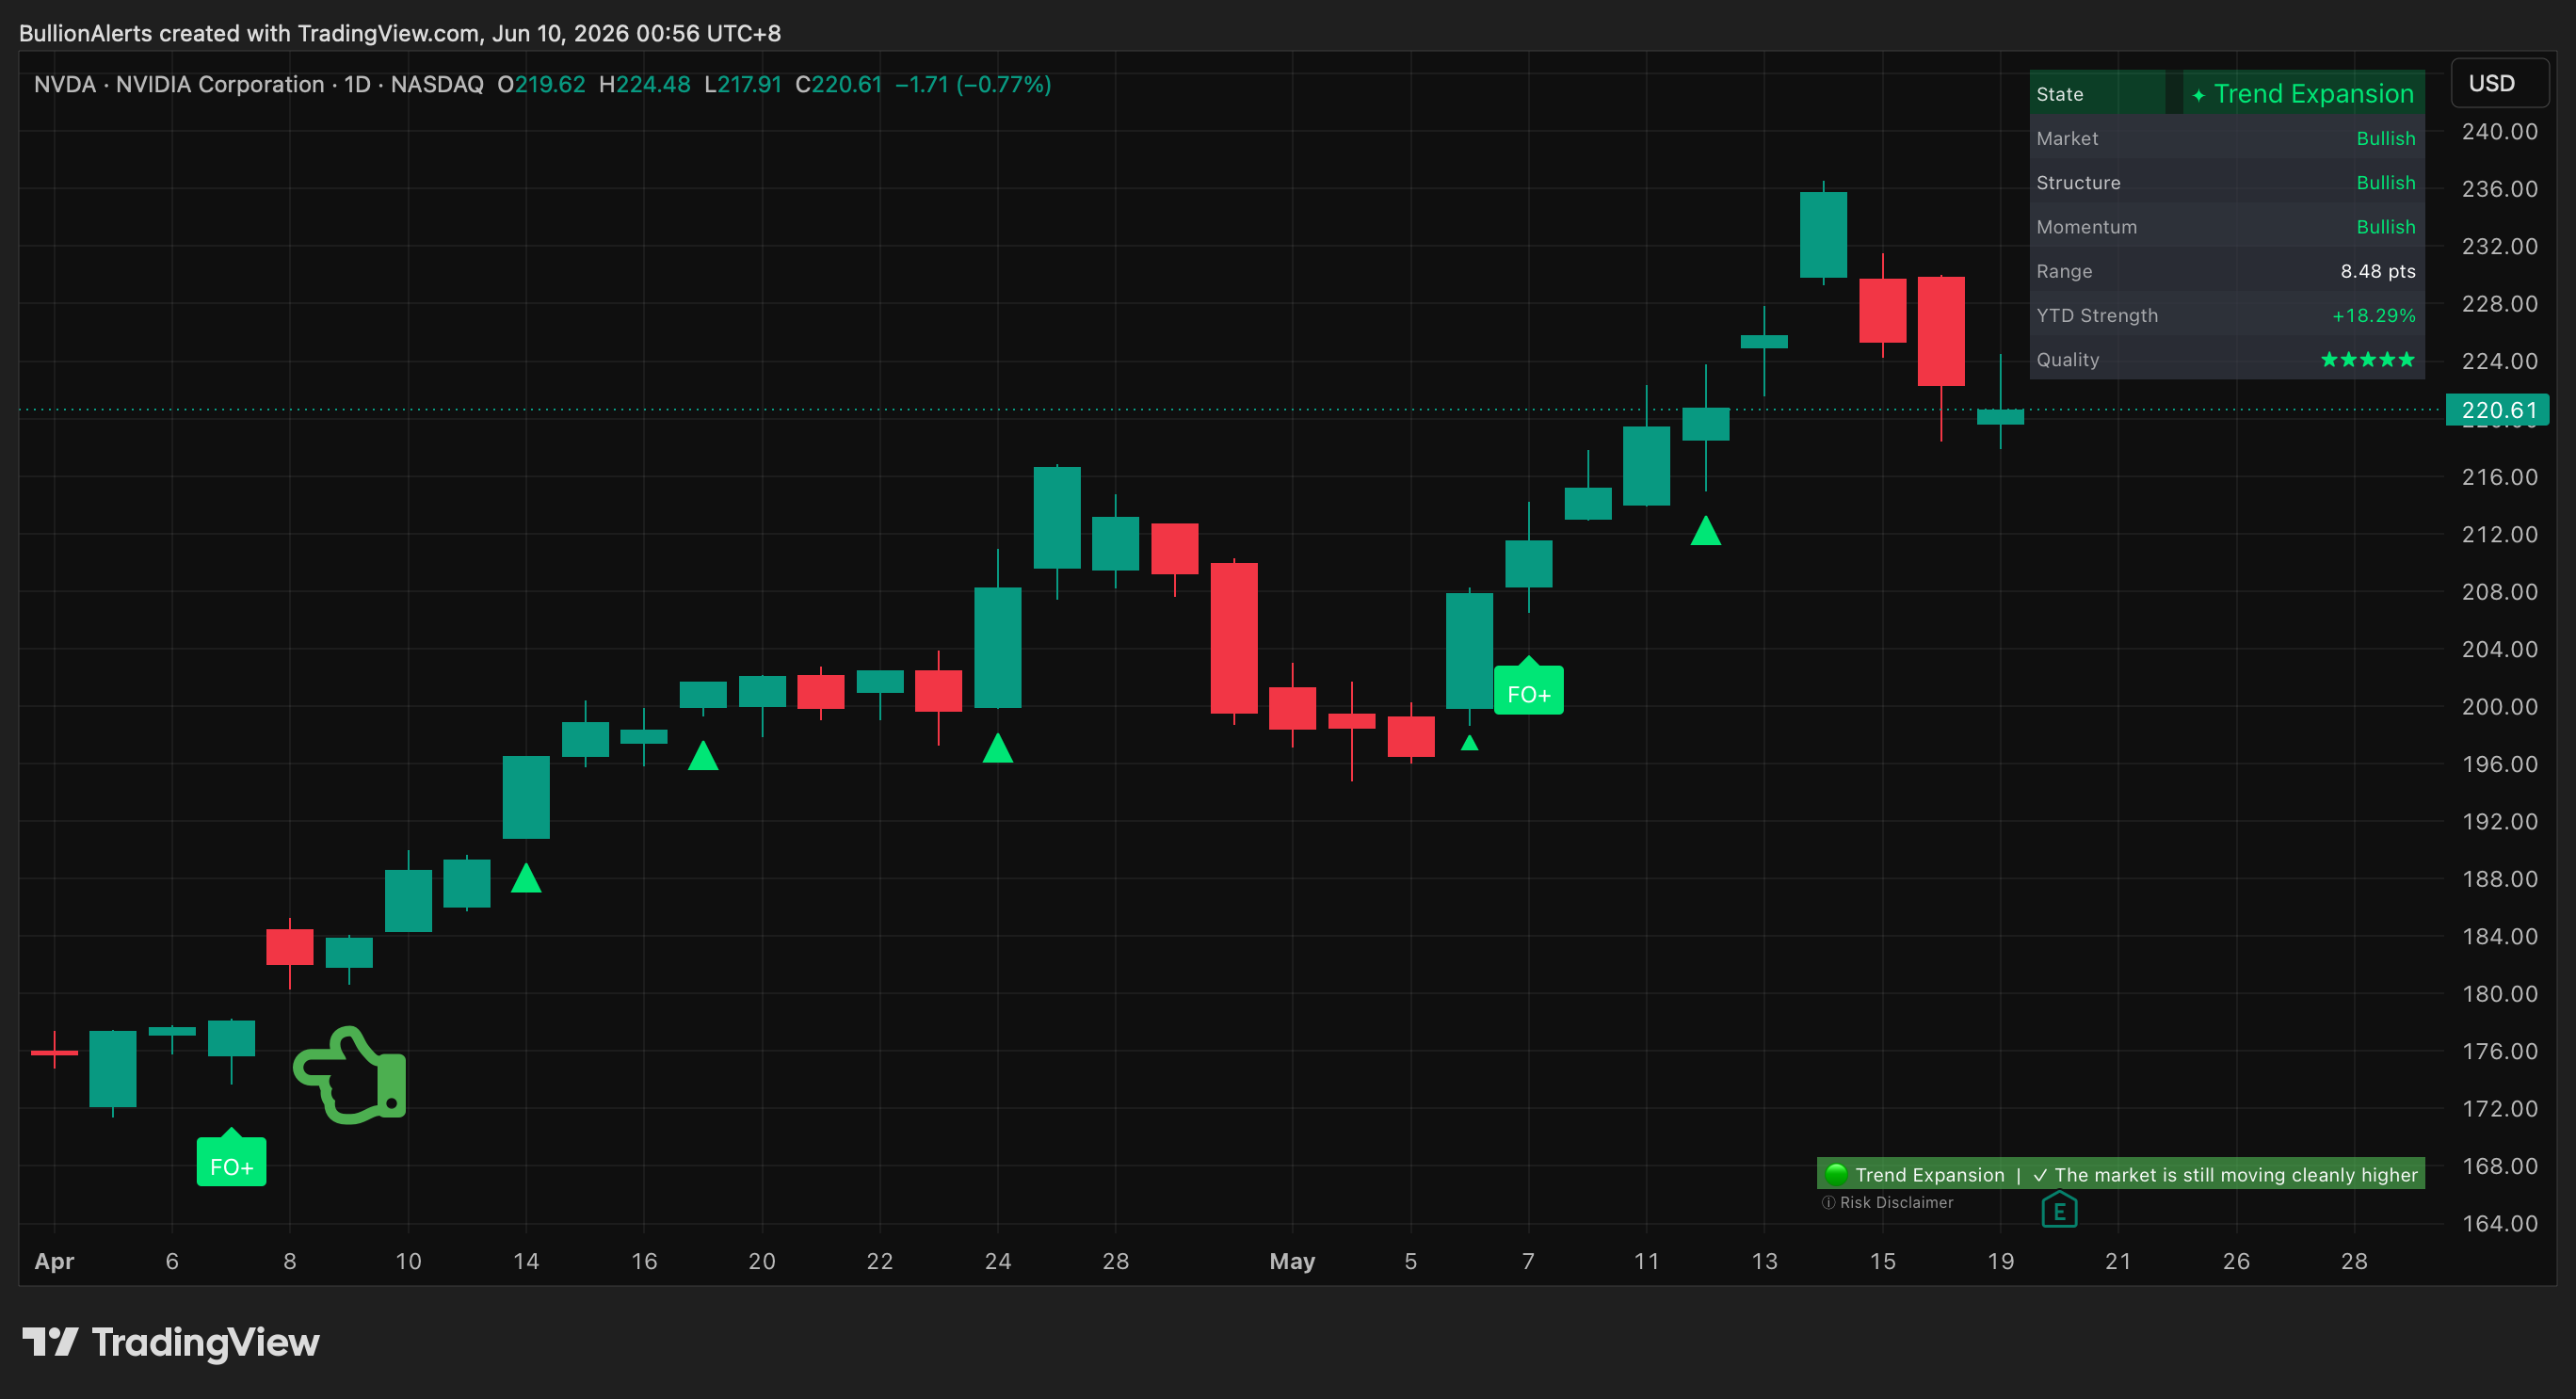Click the TradingView logo
The width and height of the screenshot is (2576, 1399).
point(171,1342)
